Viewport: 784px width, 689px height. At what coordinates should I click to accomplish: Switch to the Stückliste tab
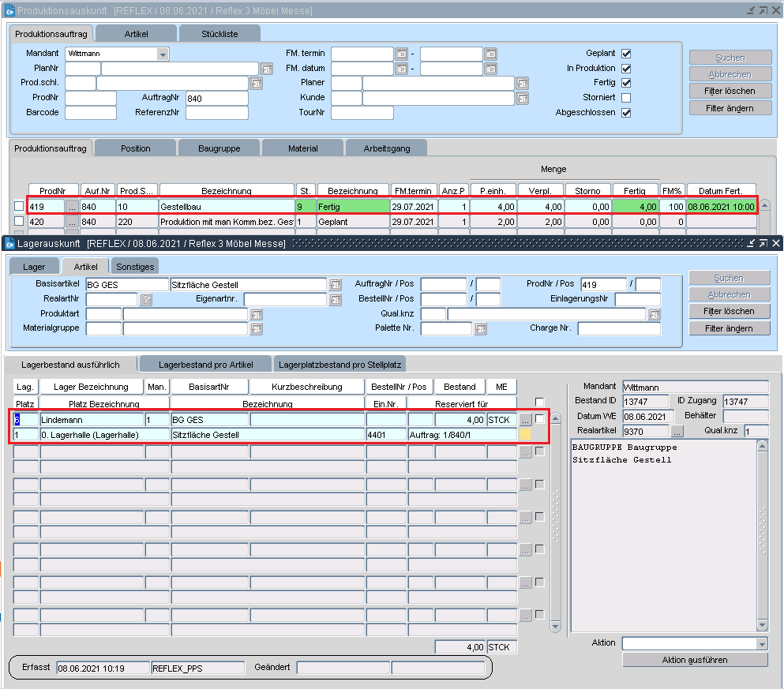(x=219, y=34)
